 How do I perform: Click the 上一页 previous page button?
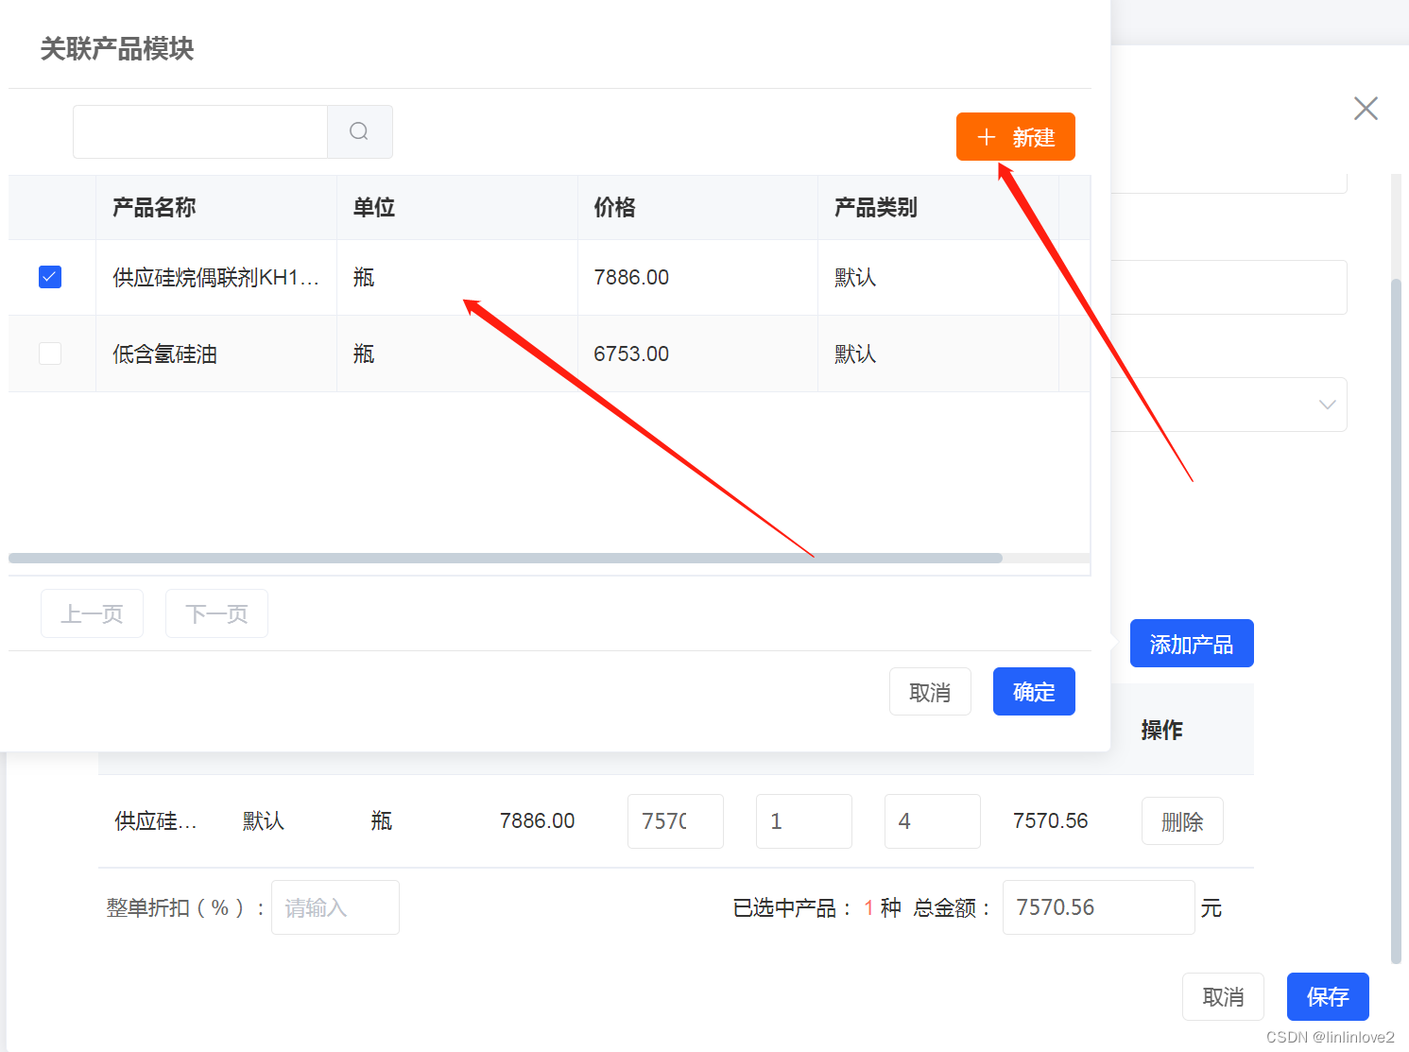(92, 613)
